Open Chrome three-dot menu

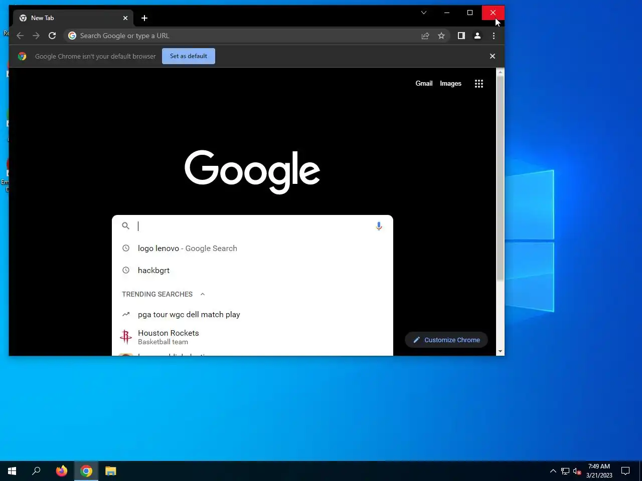pyautogui.click(x=494, y=36)
